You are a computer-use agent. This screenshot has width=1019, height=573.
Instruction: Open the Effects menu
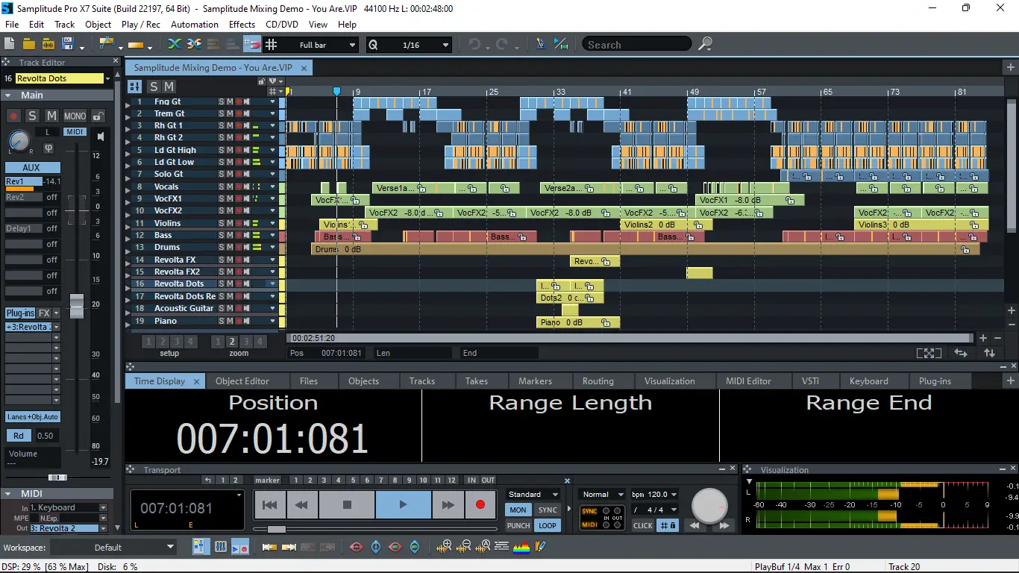242,25
